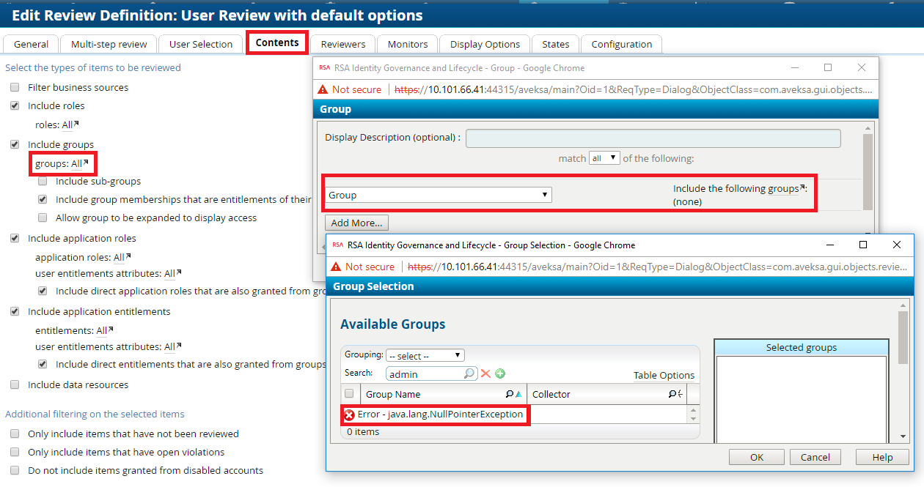The width and height of the screenshot is (924, 487).
Task: Enable the Filter business sources checkbox
Action: click(x=15, y=87)
